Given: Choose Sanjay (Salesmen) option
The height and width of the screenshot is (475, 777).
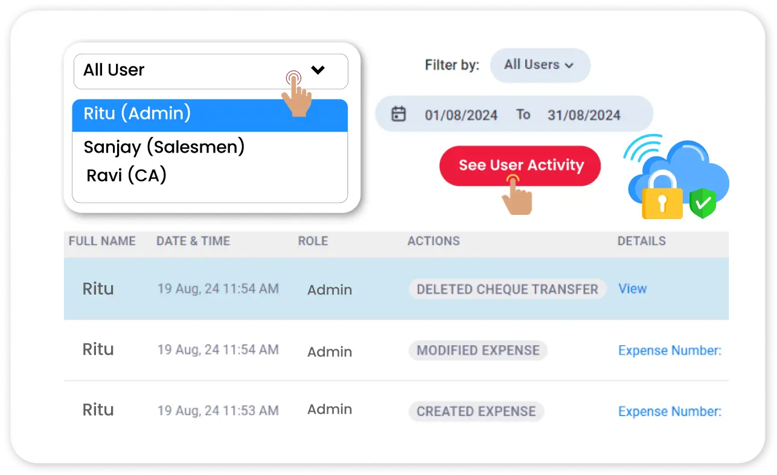Looking at the screenshot, I should (x=164, y=147).
